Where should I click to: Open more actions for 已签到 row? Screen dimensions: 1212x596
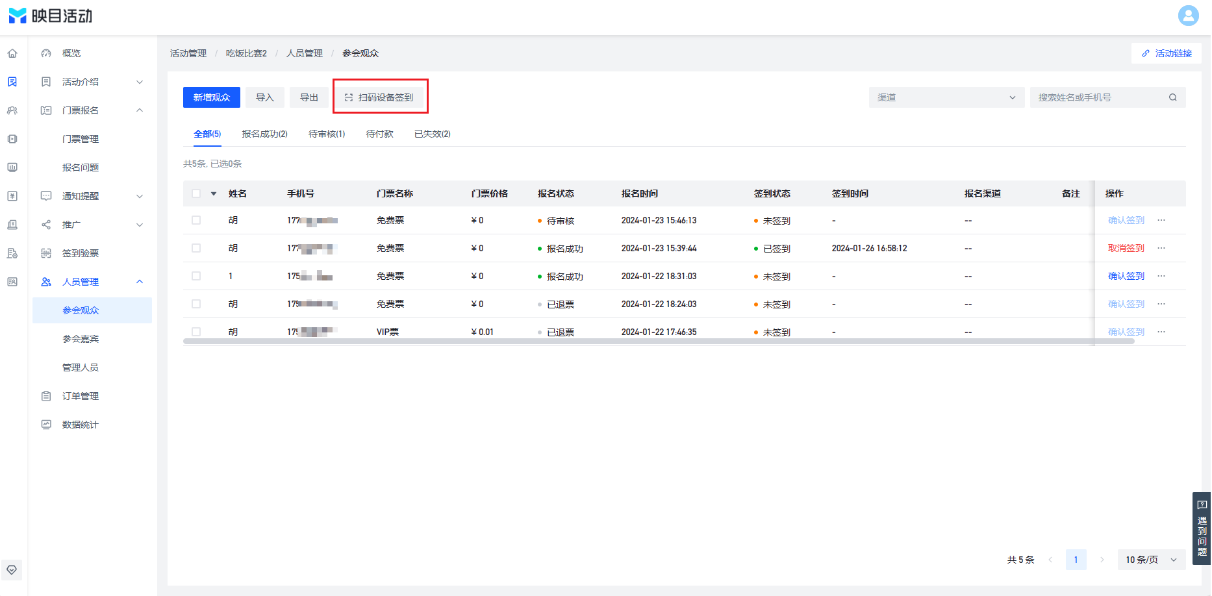coord(1161,248)
